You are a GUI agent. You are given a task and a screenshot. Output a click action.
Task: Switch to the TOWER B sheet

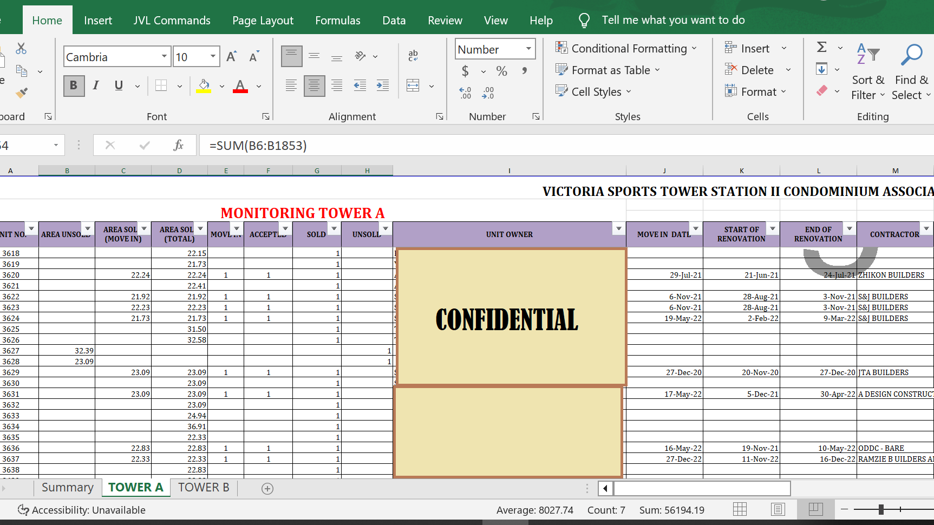pyautogui.click(x=204, y=487)
